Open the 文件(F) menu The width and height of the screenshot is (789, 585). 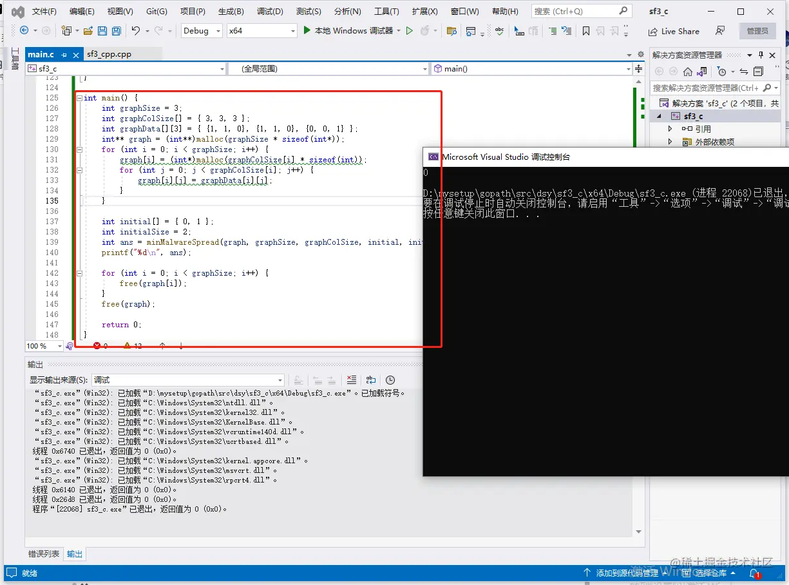(x=44, y=12)
